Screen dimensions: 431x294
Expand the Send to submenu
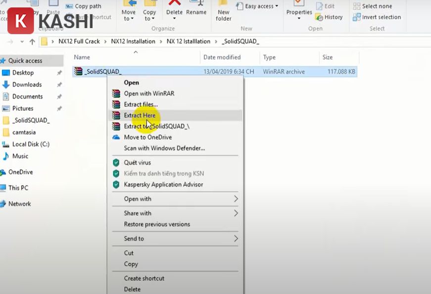[236, 239]
